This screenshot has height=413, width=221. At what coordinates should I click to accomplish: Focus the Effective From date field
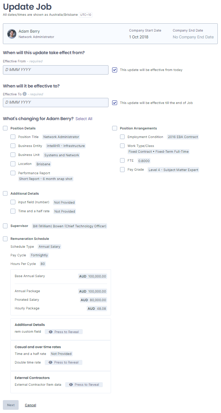[x=56, y=70]
